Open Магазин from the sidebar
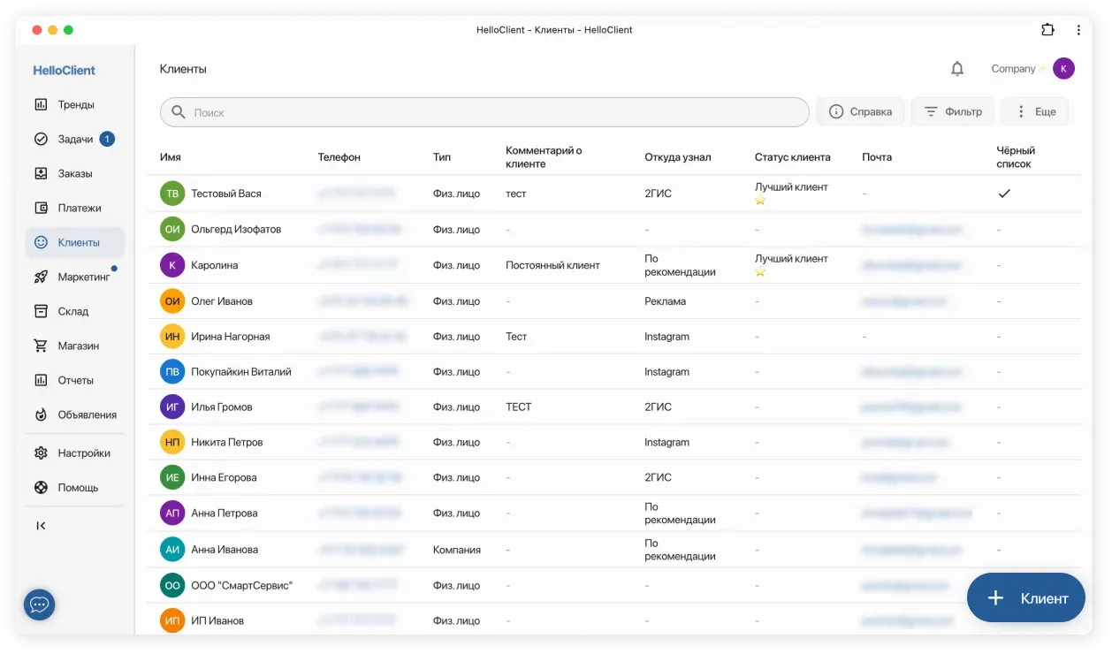The image size is (1112, 654). pyautogui.click(x=78, y=346)
